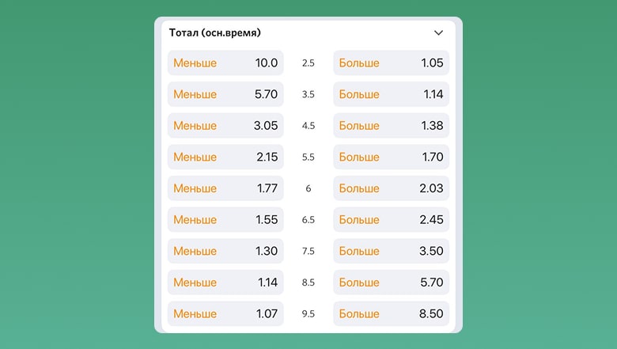This screenshot has width=617, height=349.
Task: Add Больше 7.5 at 3.50
Action: click(391, 251)
